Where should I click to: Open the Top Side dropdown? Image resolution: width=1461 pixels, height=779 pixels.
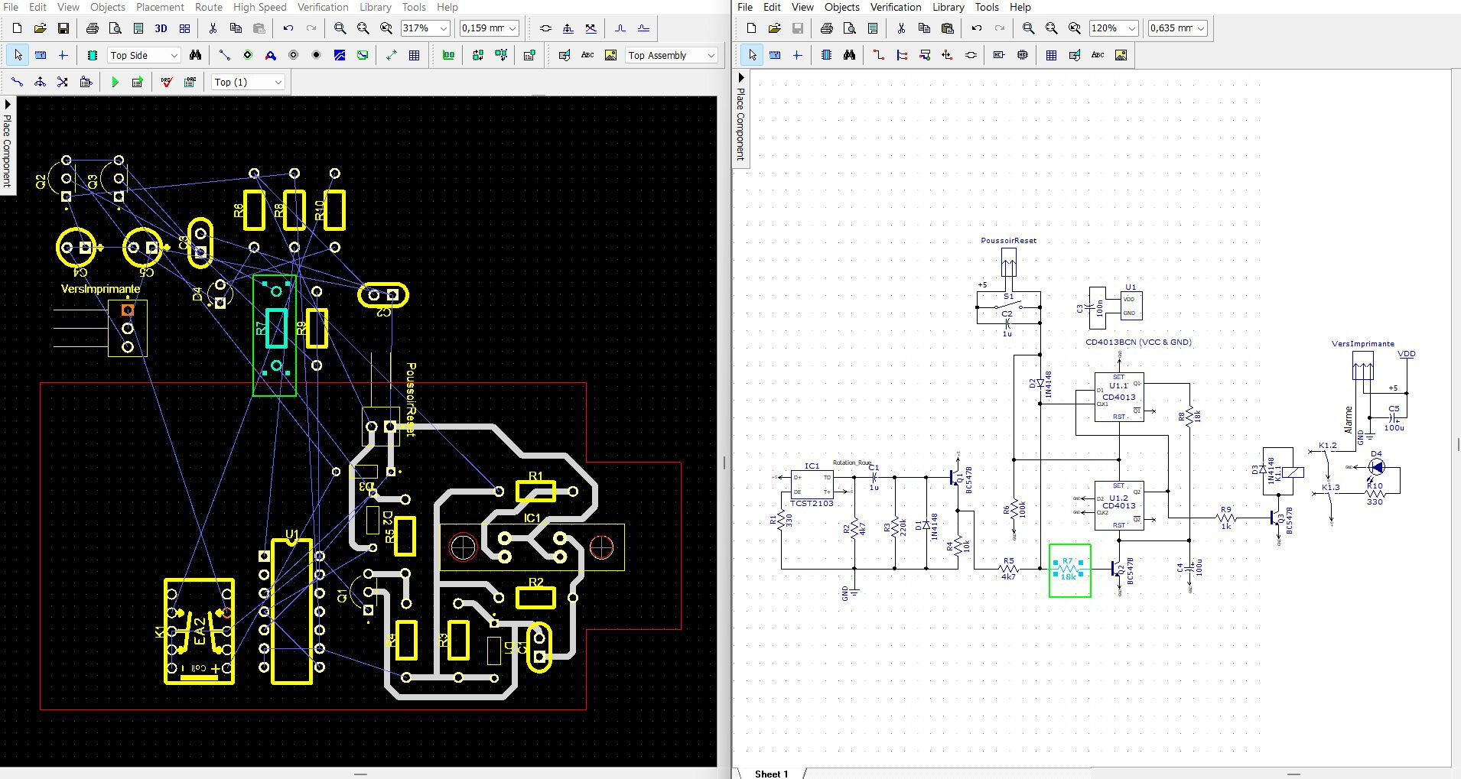pos(174,55)
